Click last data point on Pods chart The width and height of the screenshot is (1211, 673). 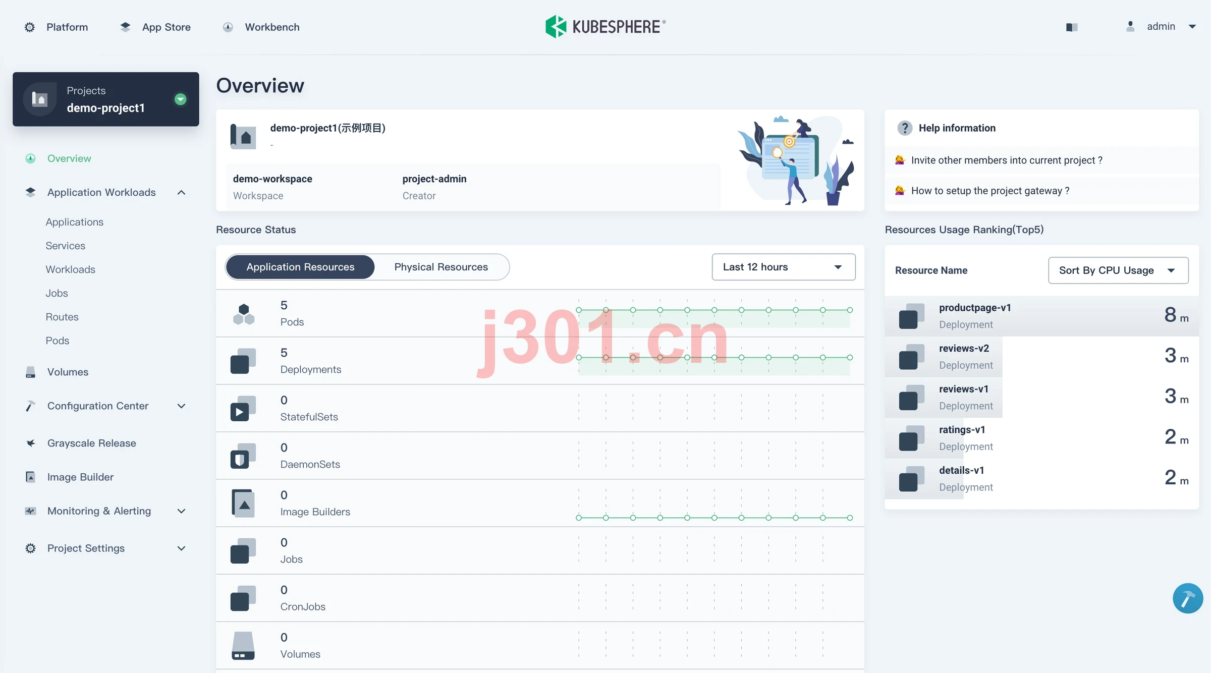pos(850,310)
